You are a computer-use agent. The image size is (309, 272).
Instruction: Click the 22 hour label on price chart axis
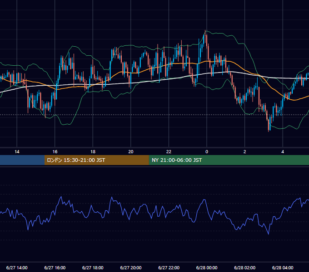click(x=169, y=152)
